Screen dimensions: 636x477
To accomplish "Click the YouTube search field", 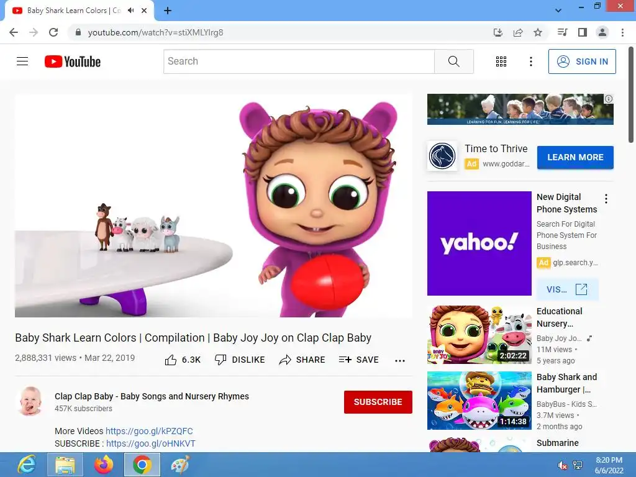I will pyautogui.click(x=299, y=61).
